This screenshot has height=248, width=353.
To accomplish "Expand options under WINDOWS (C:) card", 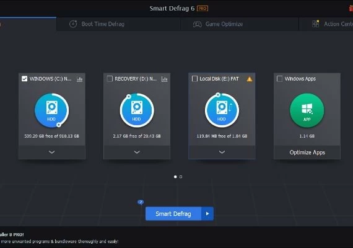I will point(52,152).
